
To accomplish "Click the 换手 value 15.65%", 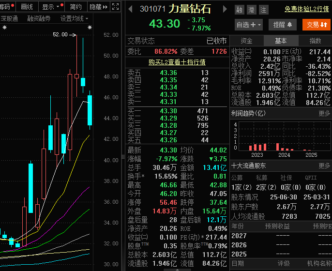I will [x=166, y=176].
